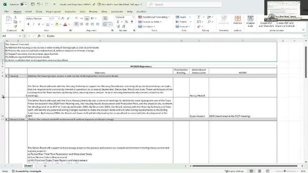
Task: Switch to the Data tab
Action: [83, 12]
